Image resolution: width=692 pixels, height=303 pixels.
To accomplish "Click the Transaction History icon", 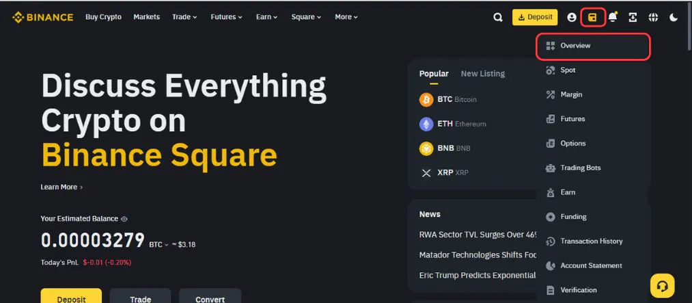I will tap(551, 241).
